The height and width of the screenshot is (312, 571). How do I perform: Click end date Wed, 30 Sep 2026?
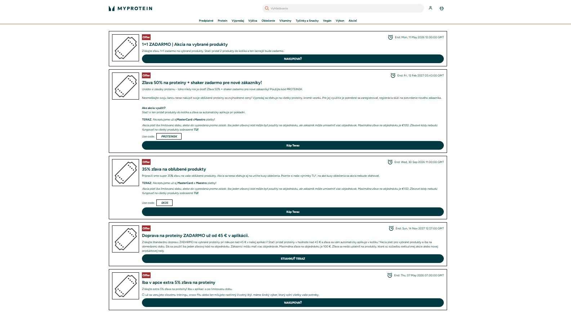(x=419, y=162)
